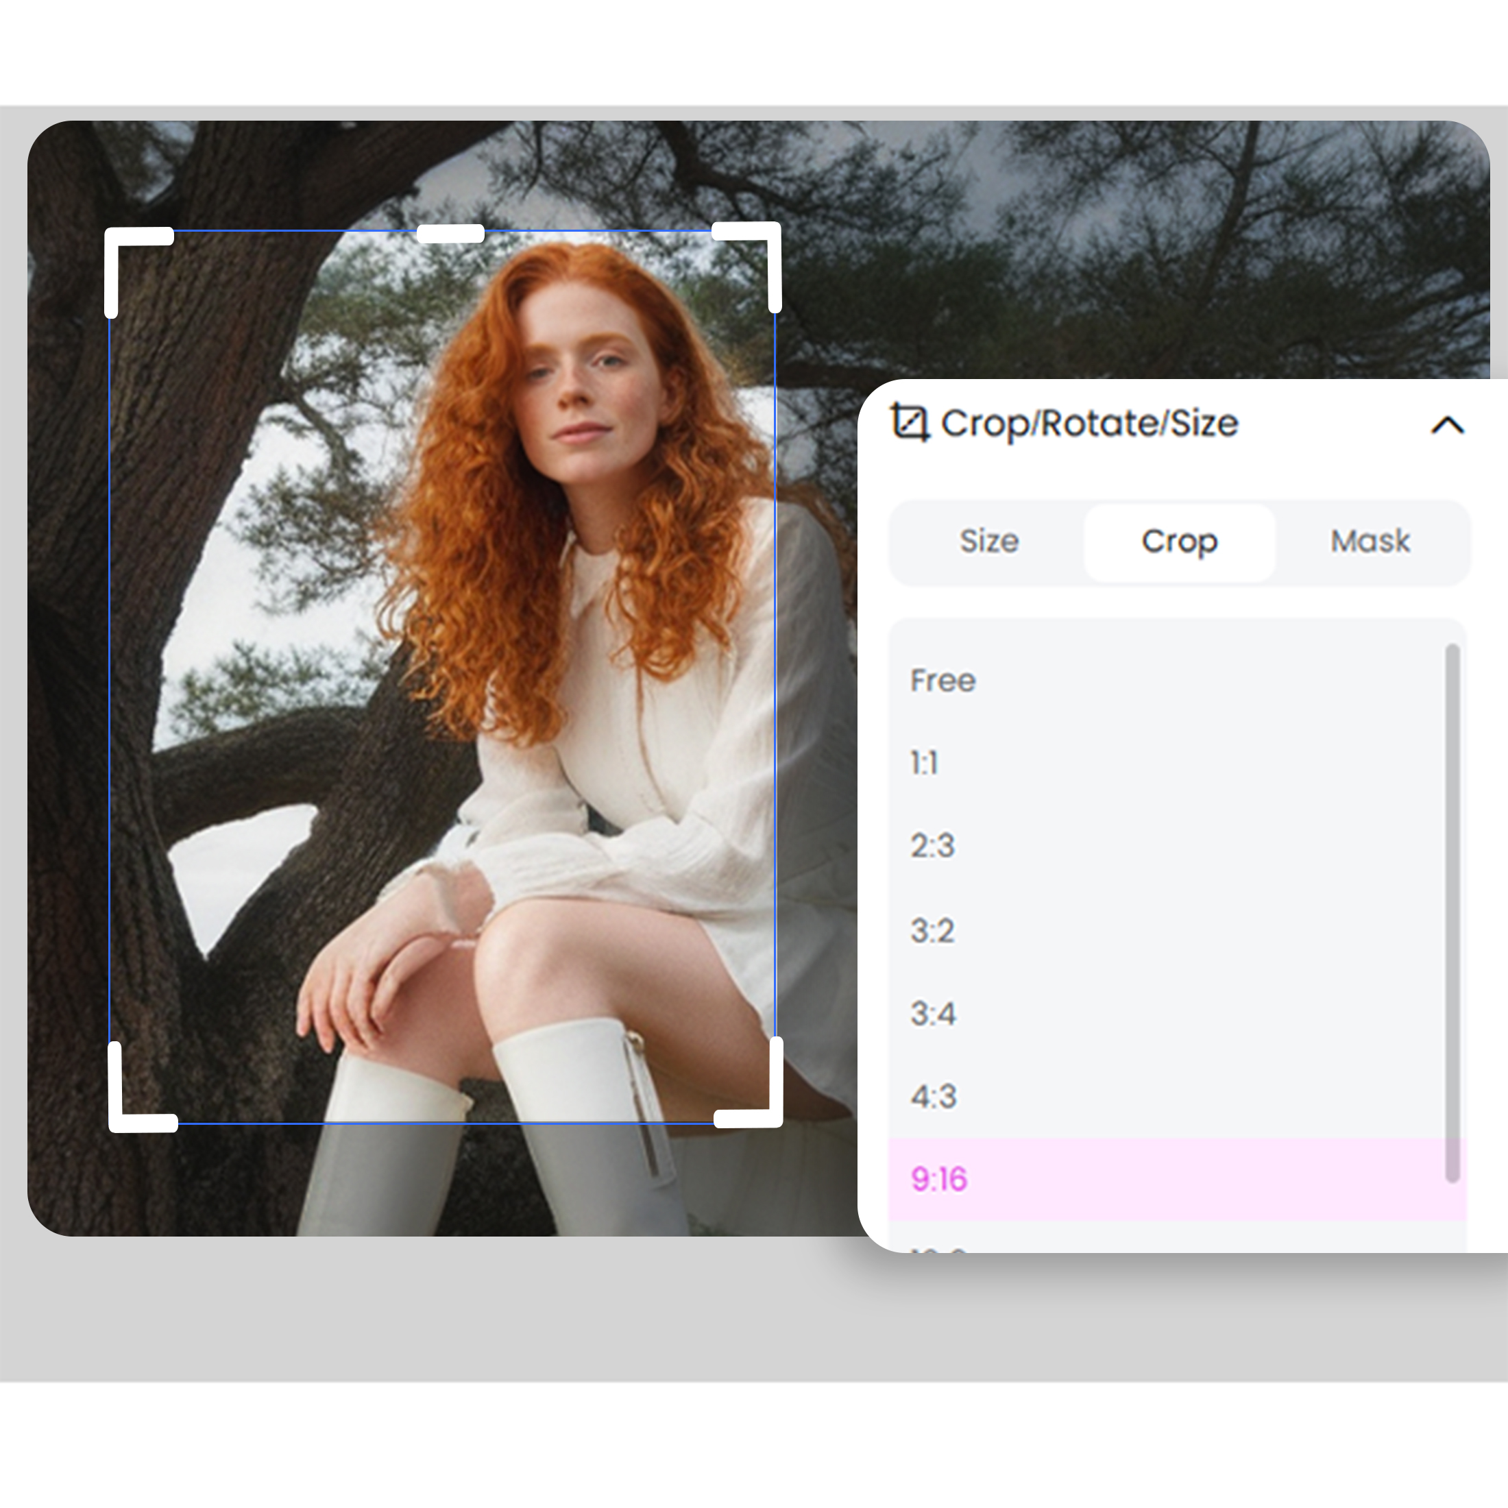Open the Mask tab
This screenshot has width=1508, height=1508.
coord(1371,541)
